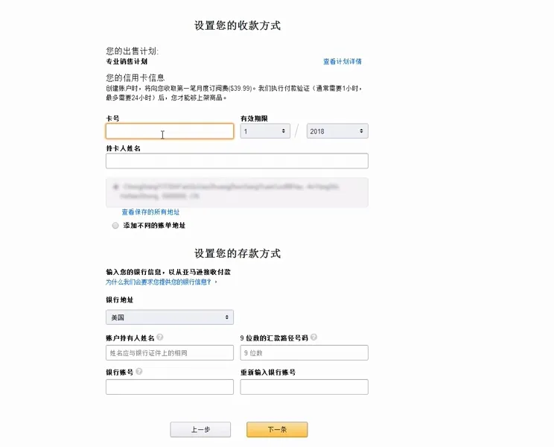Open the 查看计划详情 link
This screenshot has height=447, width=554.
click(343, 62)
